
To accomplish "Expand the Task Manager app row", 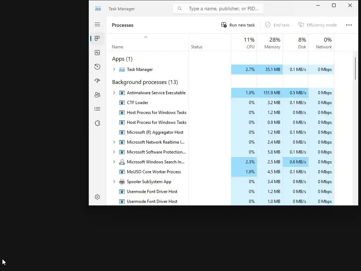I will coord(114,70).
